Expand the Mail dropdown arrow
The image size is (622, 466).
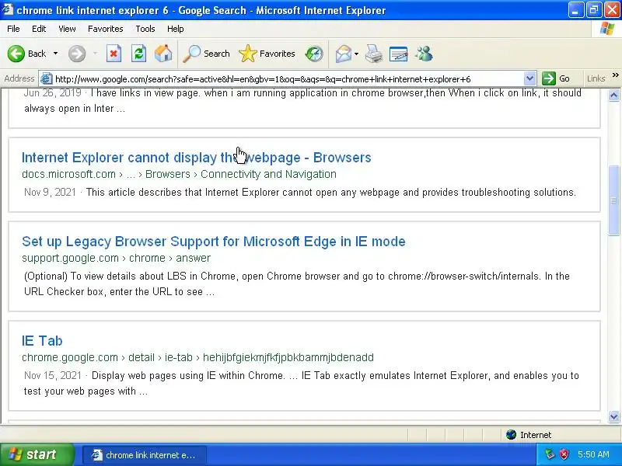356,54
